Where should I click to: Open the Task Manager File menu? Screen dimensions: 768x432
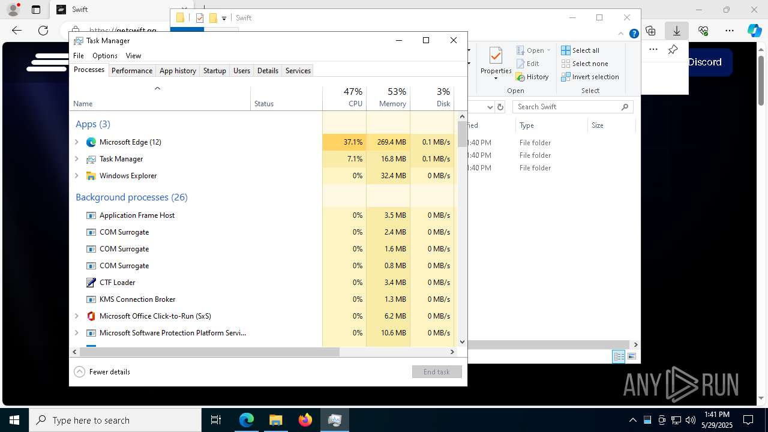click(x=79, y=56)
